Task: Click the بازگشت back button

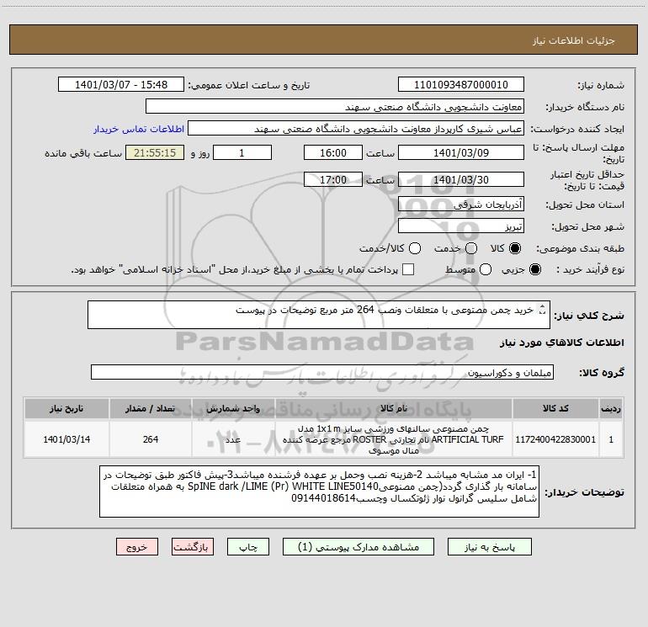Action: click(x=193, y=547)
